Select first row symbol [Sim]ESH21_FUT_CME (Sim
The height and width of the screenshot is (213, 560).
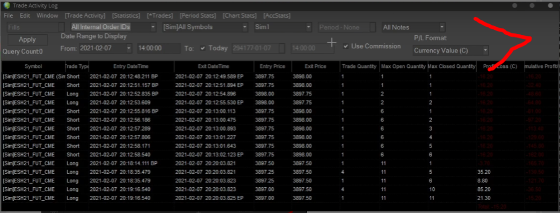coord(33,77)
